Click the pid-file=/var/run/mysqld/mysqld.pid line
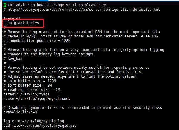Screen dimensions: 179x130 point(40,126)
